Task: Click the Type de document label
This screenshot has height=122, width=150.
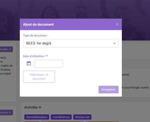Action: coord(36,35)
